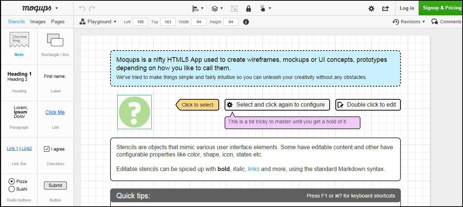Click the Width input field
This screenshot has height=207, width=463.
point(199,22)
